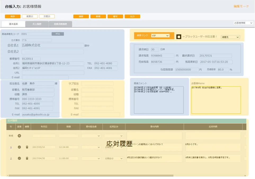Click the 前表示 button
255x179 pixels.
(x=30, y=16)
